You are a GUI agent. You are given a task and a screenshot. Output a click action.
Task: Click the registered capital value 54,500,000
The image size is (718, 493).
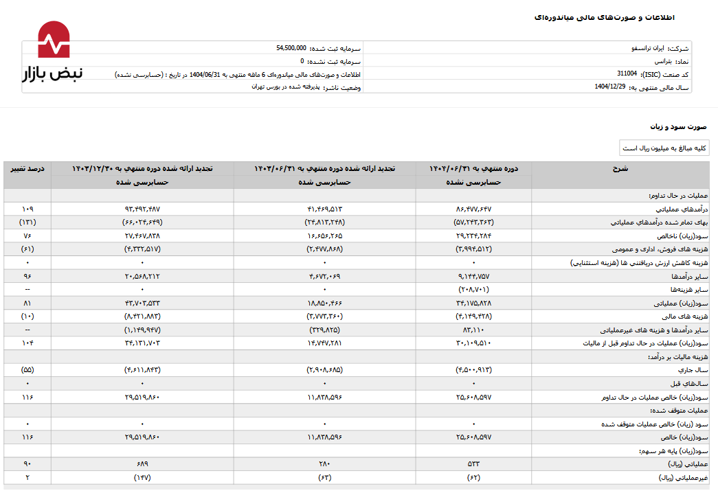coord(291,48)
